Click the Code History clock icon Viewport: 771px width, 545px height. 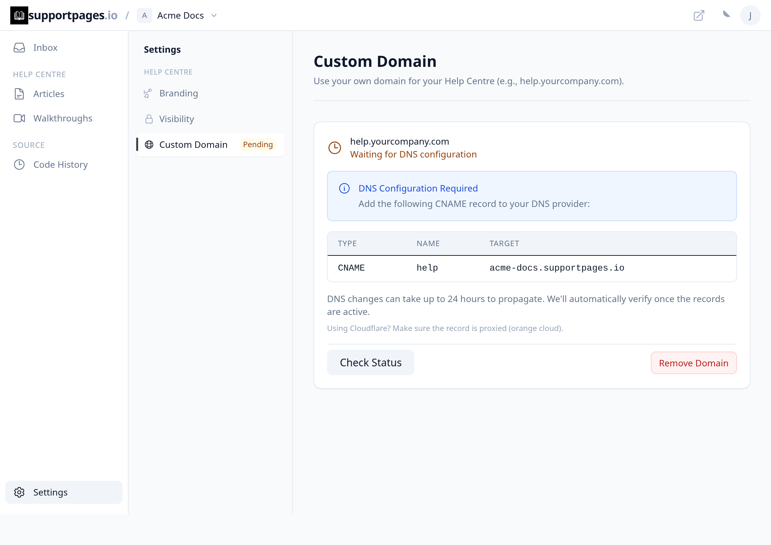(x=19, y=165)
